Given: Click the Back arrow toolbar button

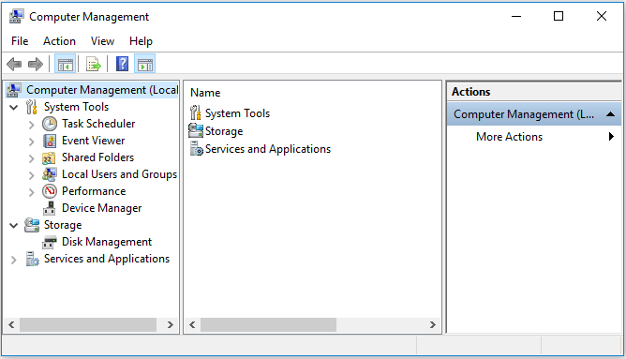Looking at the screenshot, I should click(14, 64).
